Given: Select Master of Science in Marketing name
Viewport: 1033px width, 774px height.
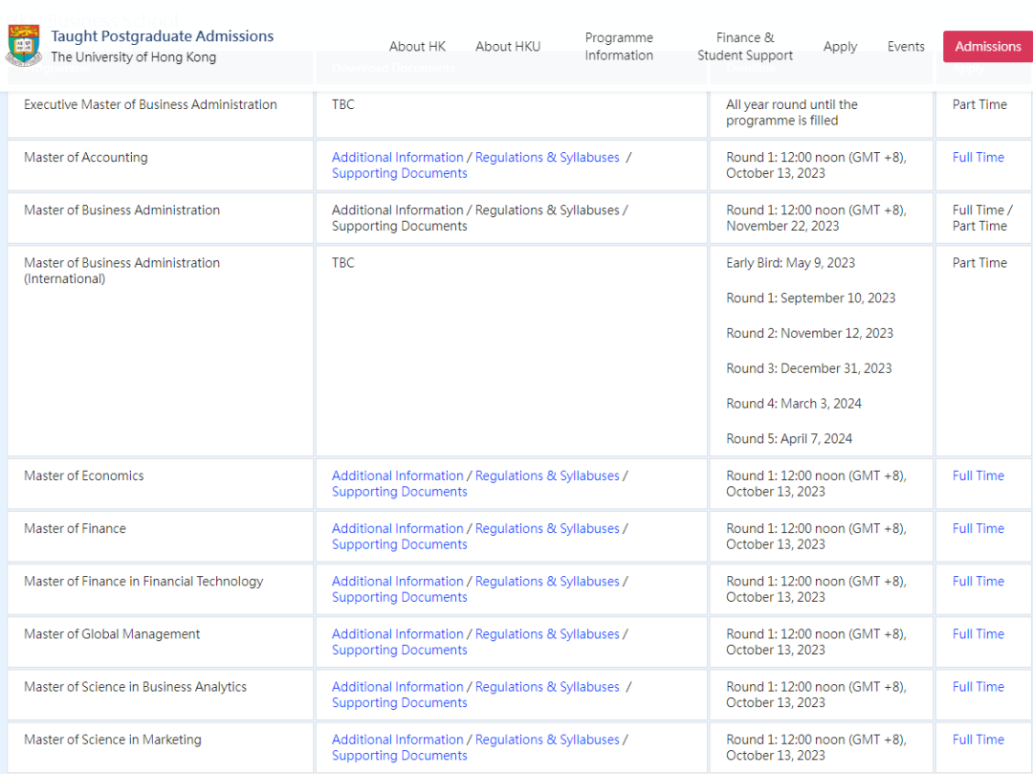Looking at the screenshot, I should 113,740.
